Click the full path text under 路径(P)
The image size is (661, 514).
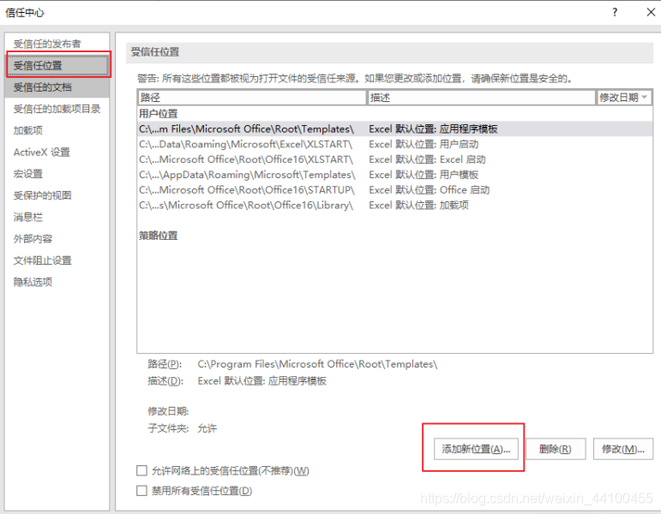(x=317, y=364)
